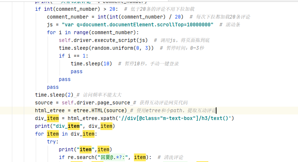
Task: Click the comment '清洗评论'
Action: (x=173, y=157)
